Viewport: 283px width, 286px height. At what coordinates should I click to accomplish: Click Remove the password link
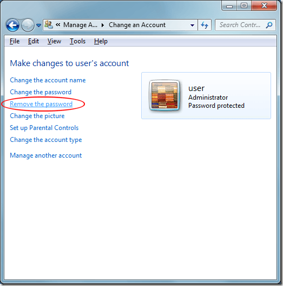pyautogui.click(x=41, y=104)
